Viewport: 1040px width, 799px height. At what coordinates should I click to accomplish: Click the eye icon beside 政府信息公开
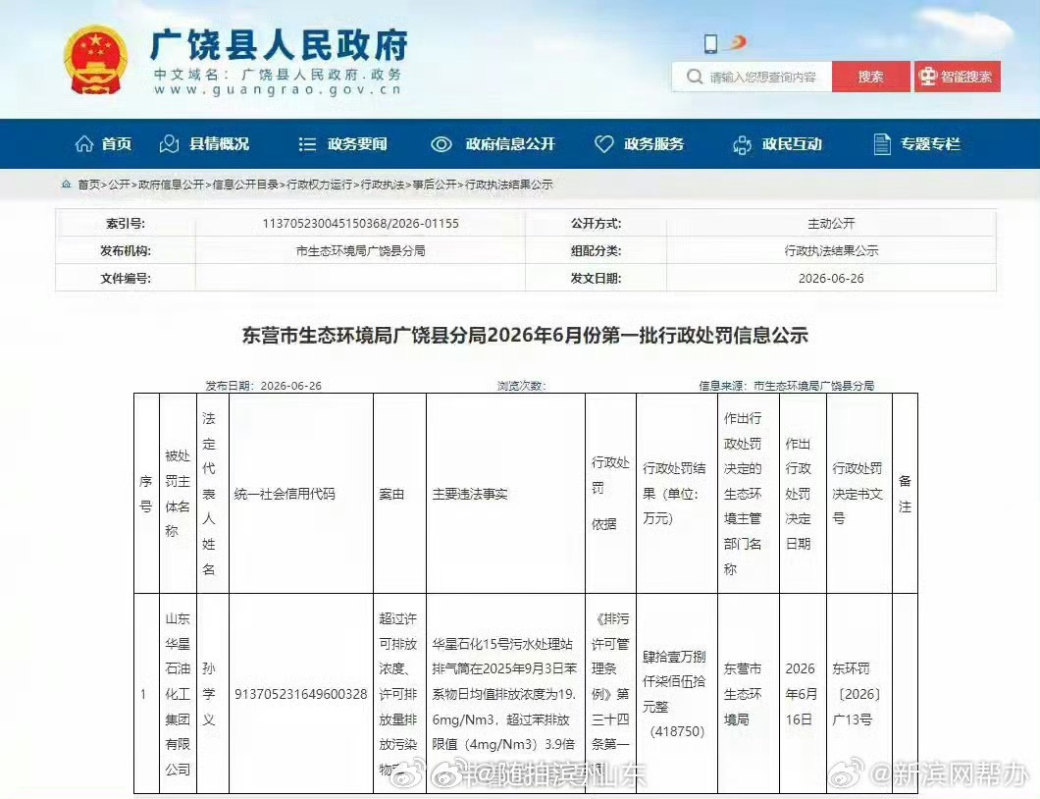[442, 144]
